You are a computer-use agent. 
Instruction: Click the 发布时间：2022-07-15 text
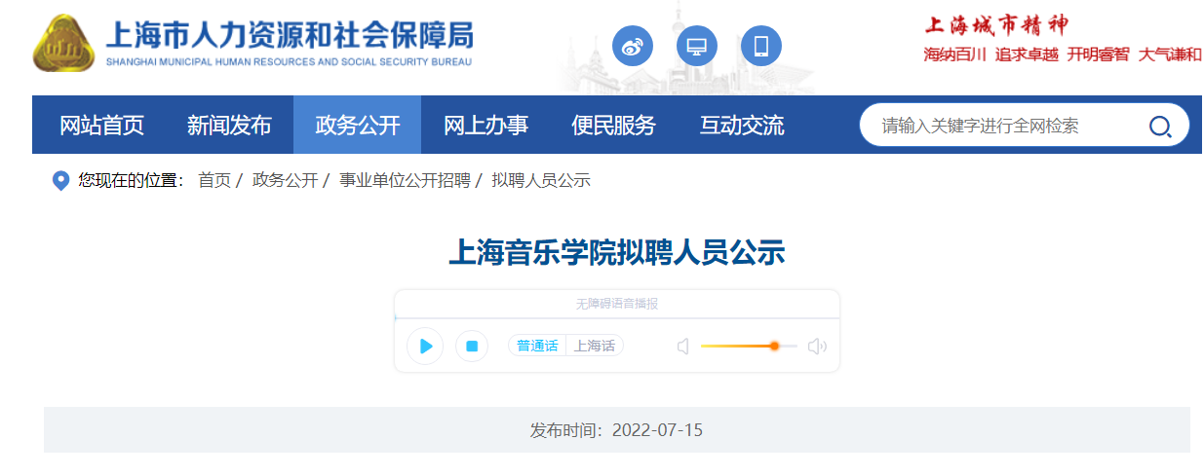coord(616,430)
